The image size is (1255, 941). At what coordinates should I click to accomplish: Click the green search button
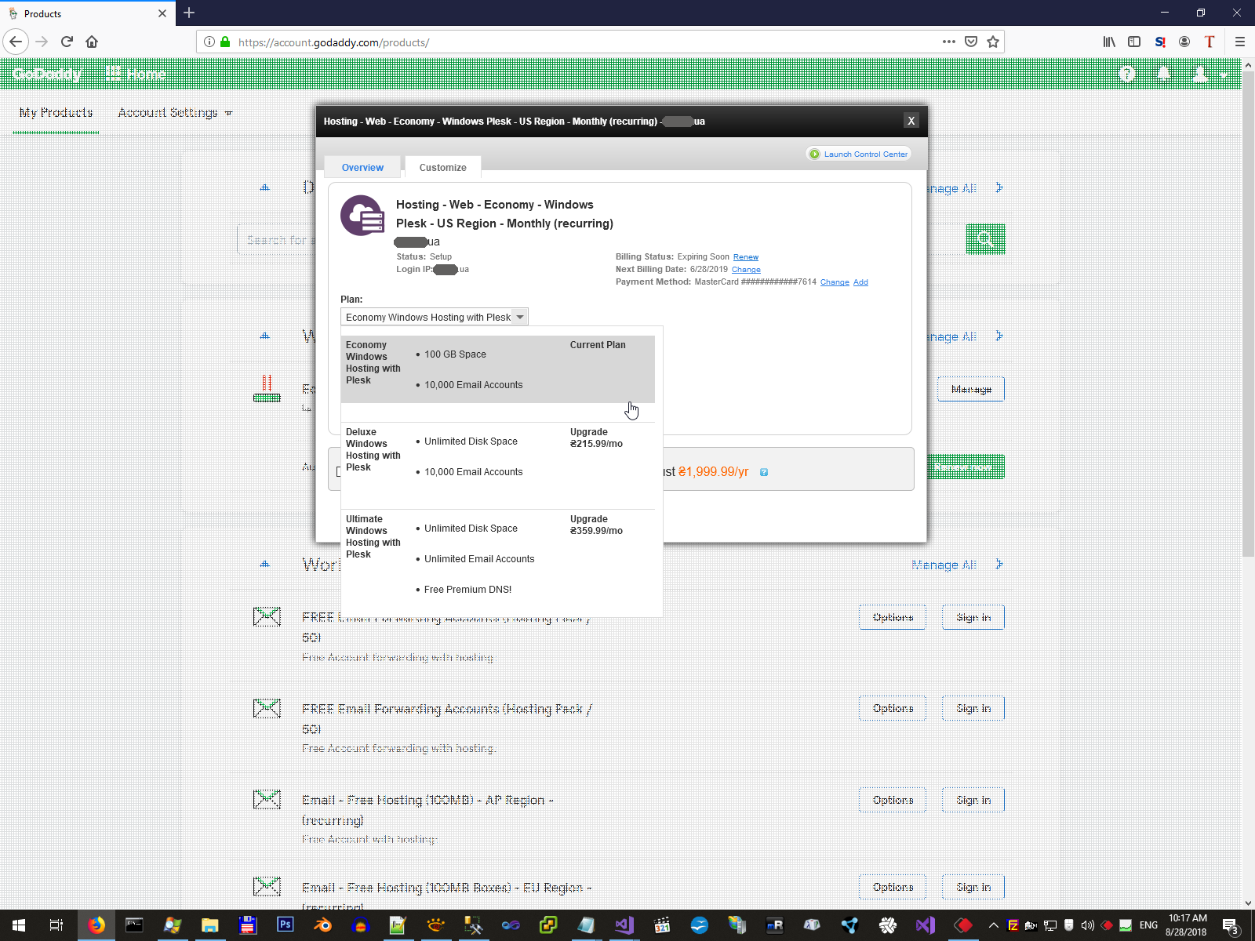(x=985, y=239)
